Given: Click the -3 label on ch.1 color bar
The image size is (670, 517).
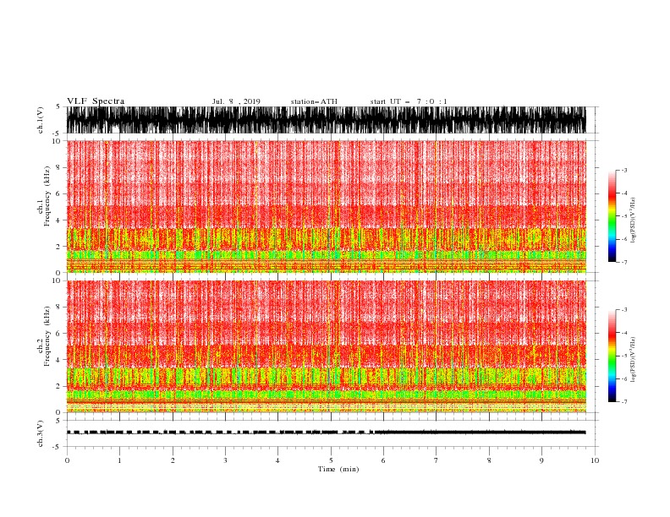Looking at the screenshot, I should pos(624,170).
